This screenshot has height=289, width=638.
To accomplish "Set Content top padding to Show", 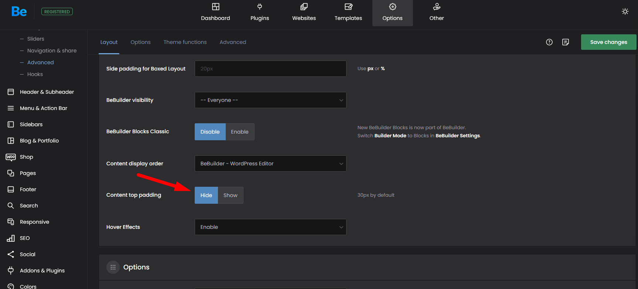I will pos(231,195).
